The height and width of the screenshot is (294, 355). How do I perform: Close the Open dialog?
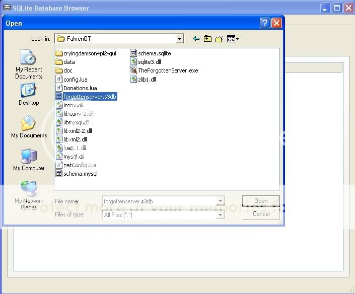(x=276, y=23)
